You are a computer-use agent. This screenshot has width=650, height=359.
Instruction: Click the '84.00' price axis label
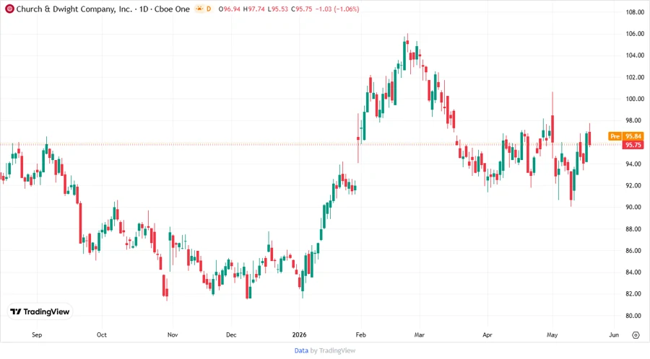635,272
